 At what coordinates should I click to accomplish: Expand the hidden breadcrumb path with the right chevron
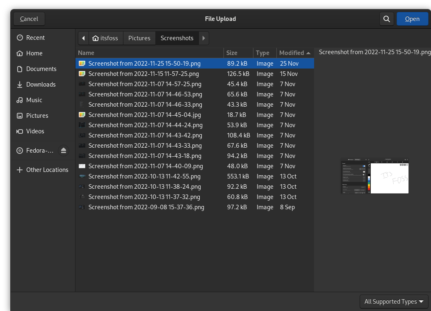tap(204, 38)
